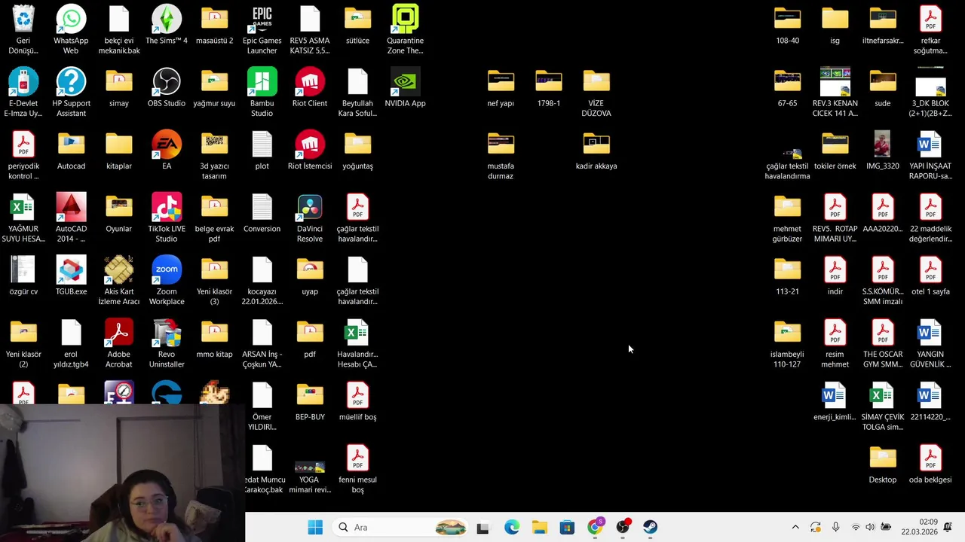The height and width of the screenshot is (542, 965).
Task: Open REV.3 KENAN CICEK 141 folder
Action: tap(835, 81)
